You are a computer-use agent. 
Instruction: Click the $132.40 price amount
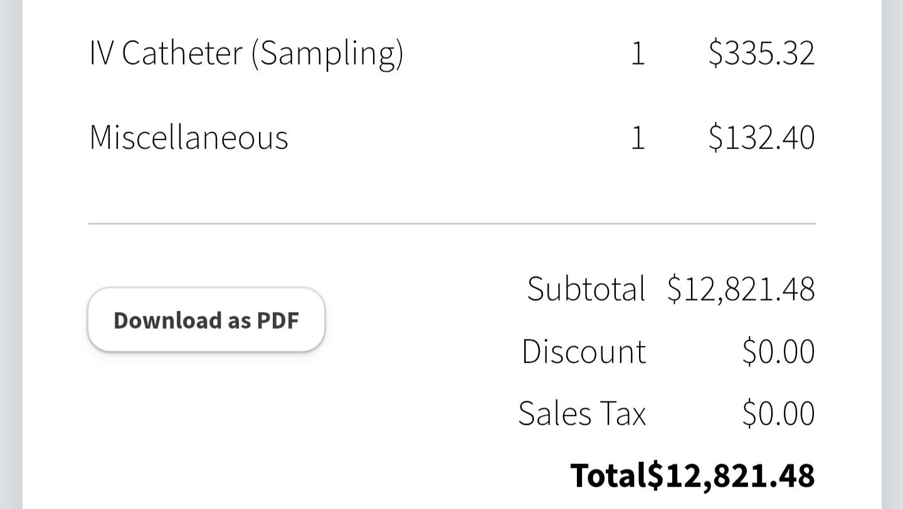(x=761, y=137)
